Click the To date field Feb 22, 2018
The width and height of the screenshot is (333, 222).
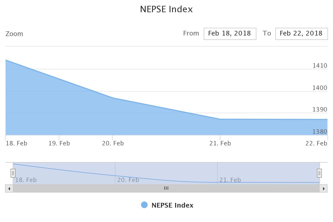(301, 34)
